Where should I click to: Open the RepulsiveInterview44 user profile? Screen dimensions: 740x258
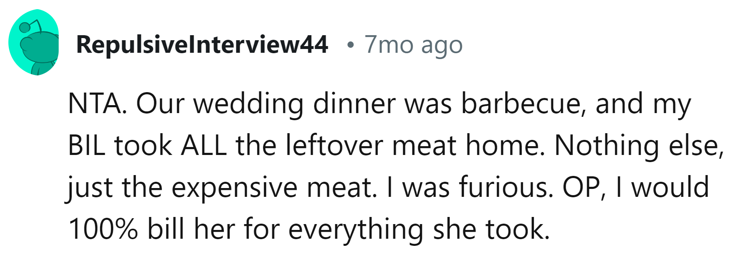[x=202, y=44]
